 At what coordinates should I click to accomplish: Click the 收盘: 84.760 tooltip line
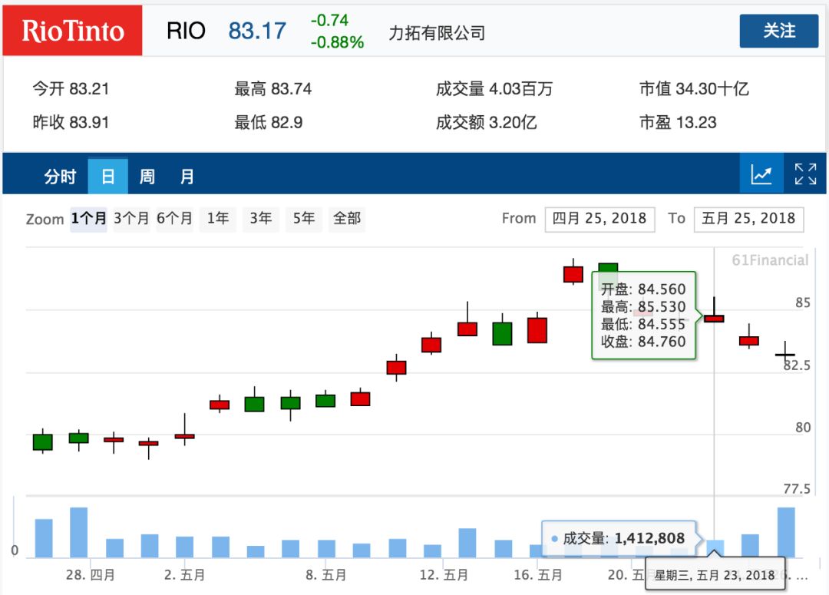click(643, 342)
